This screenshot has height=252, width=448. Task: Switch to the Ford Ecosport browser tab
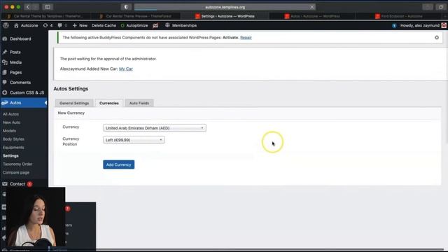[400, 16]
